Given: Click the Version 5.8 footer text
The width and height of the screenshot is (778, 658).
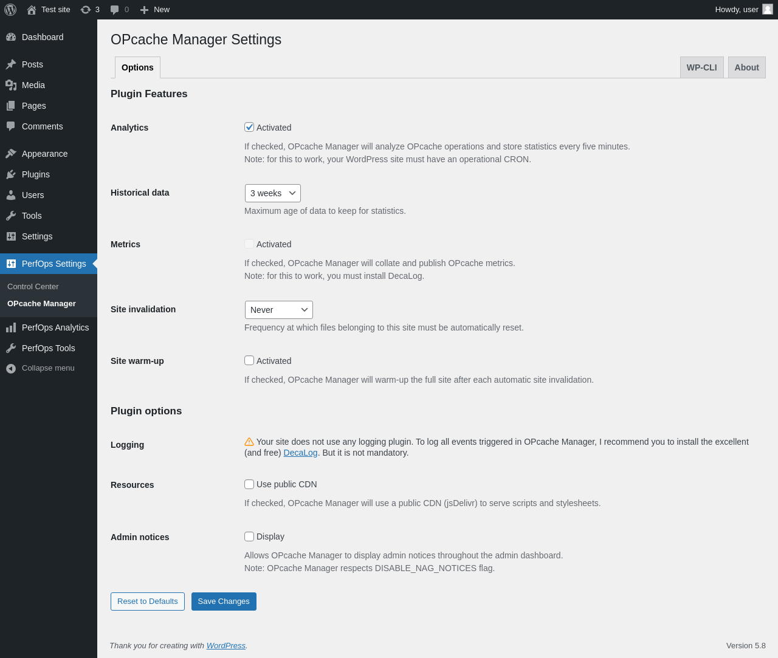Looking at the screenshot, I should (746, 645).
